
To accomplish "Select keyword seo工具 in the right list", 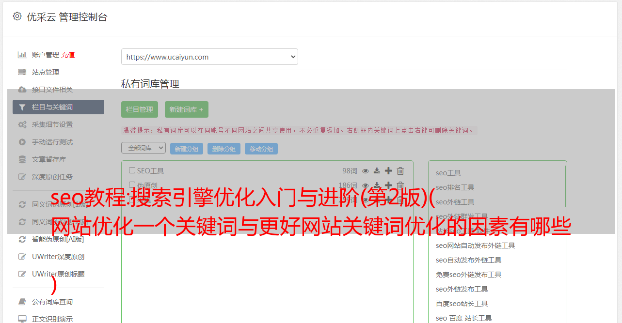I will (448, 173).
